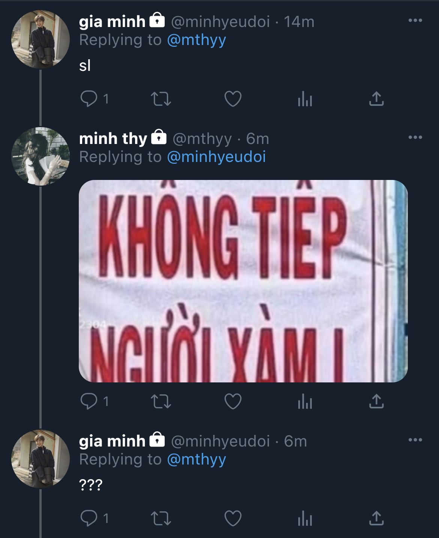View analytics for the "sl" tweet
439x538 pixels.
(305, 99)
